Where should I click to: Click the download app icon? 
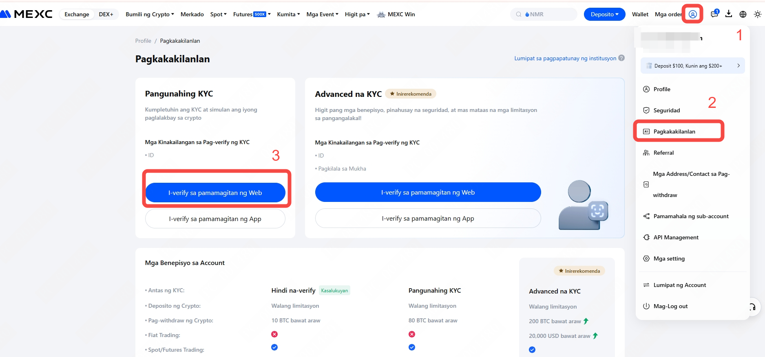tap(729, 14)
